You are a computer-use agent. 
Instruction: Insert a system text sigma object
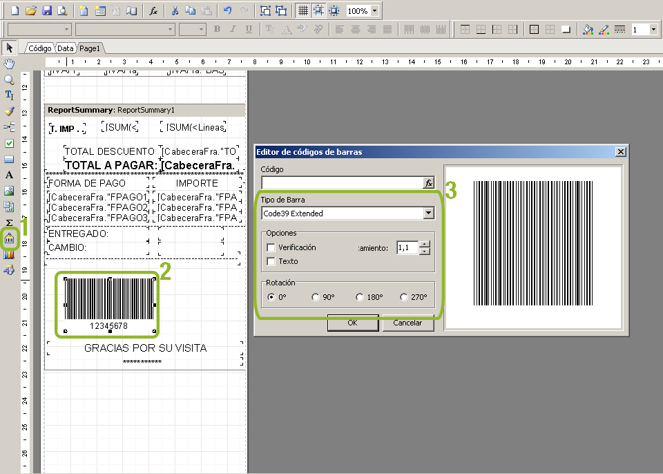coord(9,222)
